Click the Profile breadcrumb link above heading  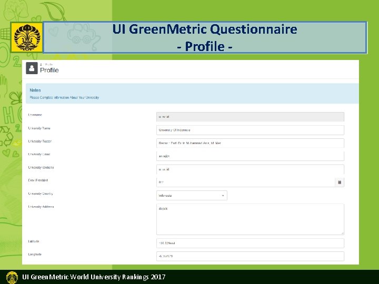click(48, 65)
